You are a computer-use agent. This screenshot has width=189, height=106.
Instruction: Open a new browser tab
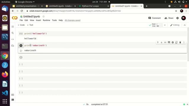[146, 6]
